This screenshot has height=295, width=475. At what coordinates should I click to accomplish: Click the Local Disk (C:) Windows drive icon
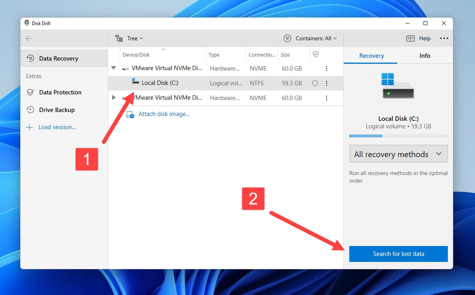pyautogui.click(x=135, y=81)
